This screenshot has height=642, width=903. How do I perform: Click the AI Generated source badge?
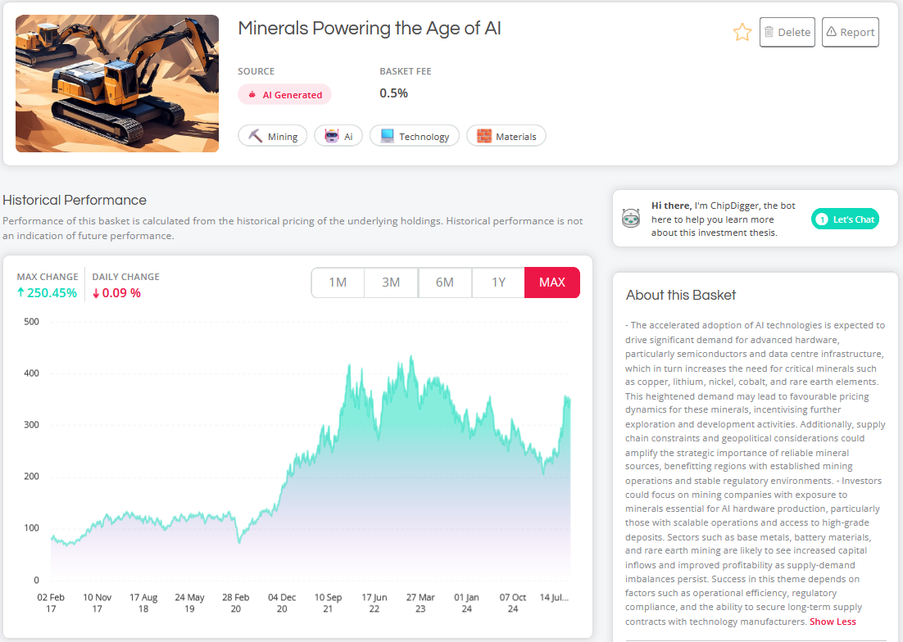point(284,95)
